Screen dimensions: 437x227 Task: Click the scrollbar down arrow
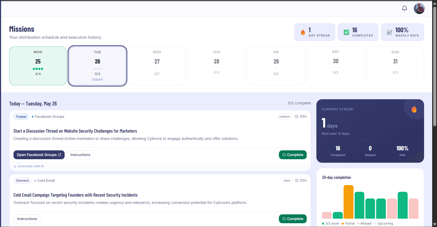point(434,224)
